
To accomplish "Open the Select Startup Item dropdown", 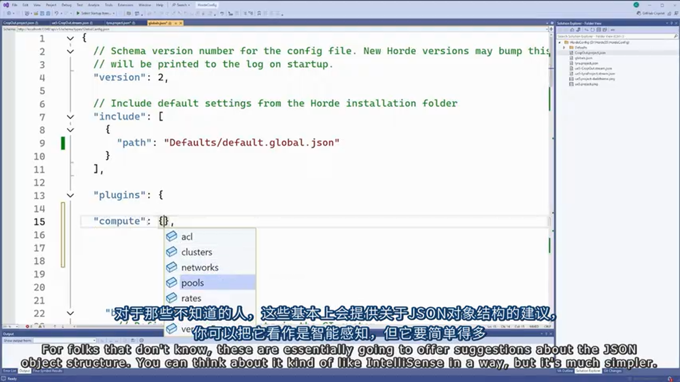I will click(x=114, y=13).
